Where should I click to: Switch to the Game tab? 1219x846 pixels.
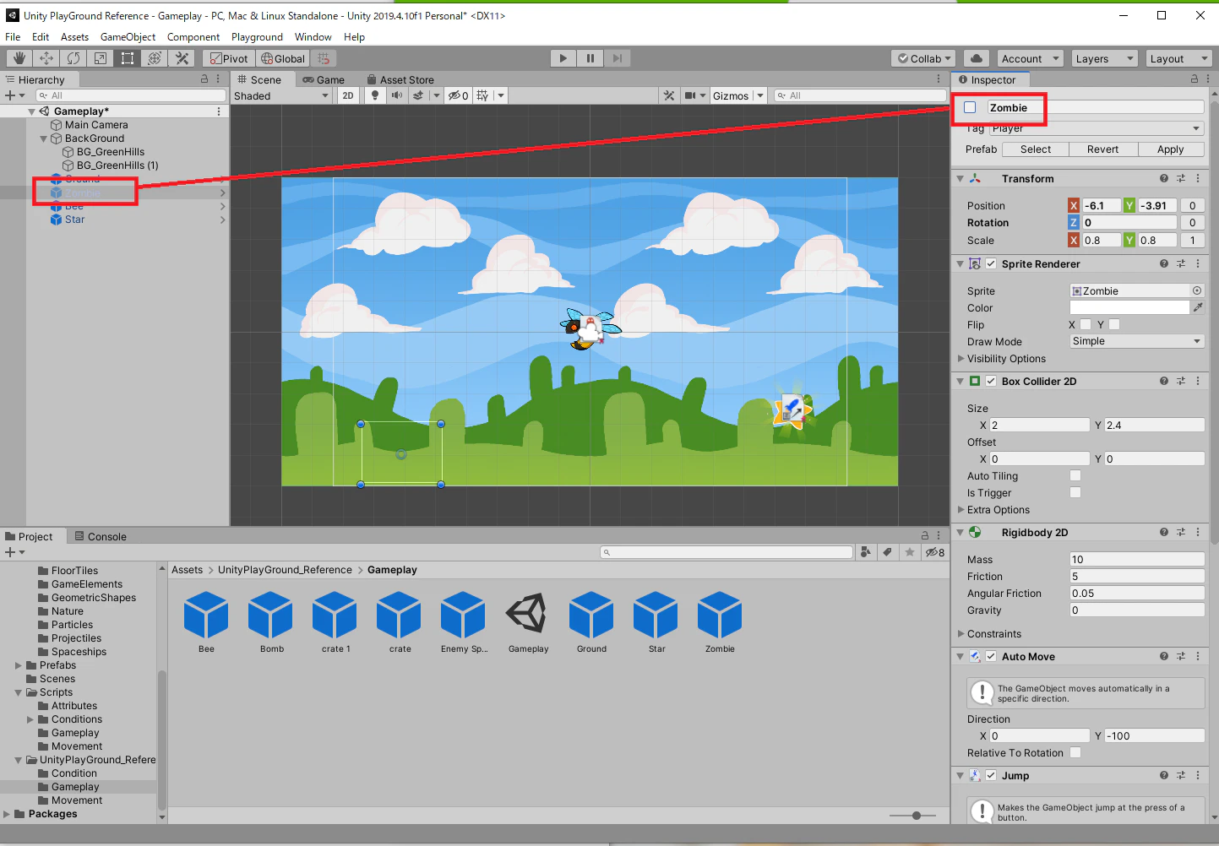point(324,79)
